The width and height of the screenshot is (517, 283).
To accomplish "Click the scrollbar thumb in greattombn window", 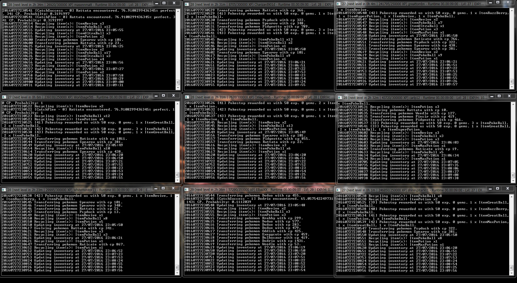I will pos(512,81).
